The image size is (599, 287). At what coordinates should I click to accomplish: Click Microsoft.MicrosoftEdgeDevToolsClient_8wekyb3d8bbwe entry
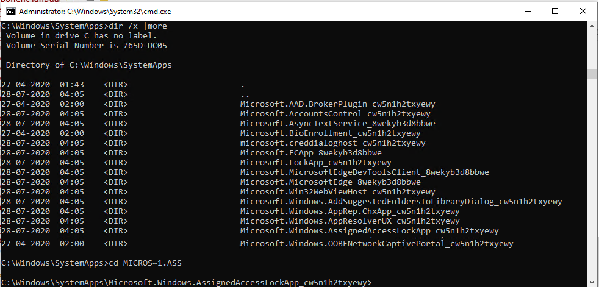click(364, 172)
